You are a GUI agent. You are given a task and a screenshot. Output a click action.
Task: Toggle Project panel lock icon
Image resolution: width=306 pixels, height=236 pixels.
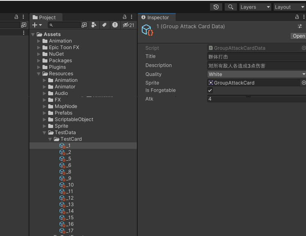(125, 17)
